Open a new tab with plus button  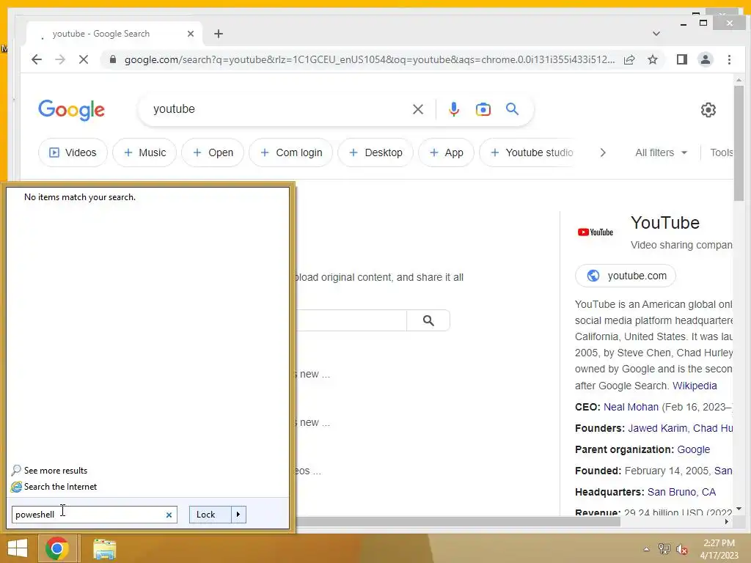pyautogui.click(x=219, y=34)
